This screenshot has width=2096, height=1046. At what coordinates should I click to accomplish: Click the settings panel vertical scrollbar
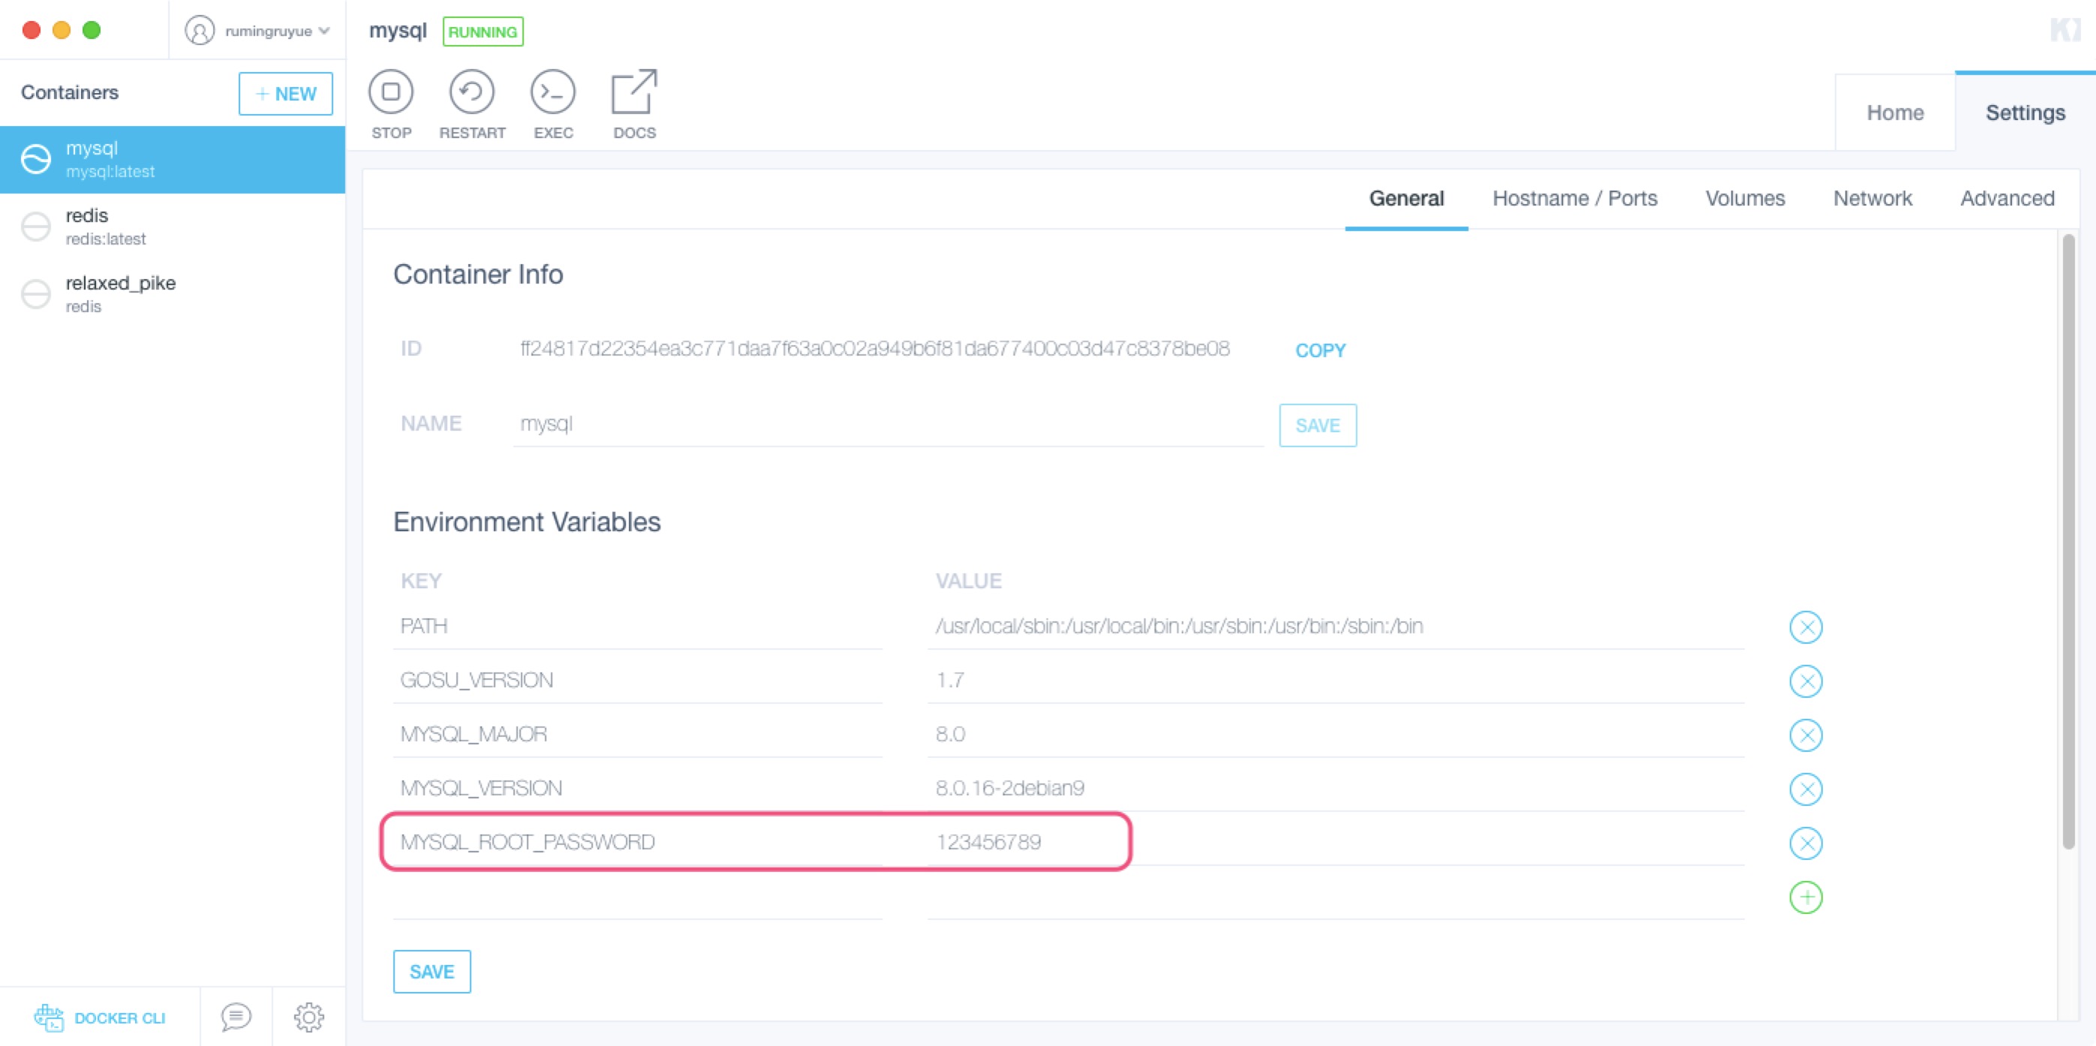[2067, 541]
